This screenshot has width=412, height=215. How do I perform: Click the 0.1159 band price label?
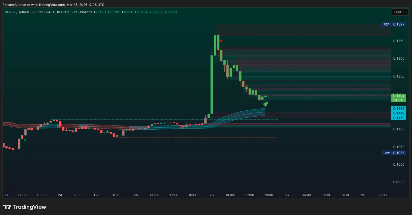[398, 108]
